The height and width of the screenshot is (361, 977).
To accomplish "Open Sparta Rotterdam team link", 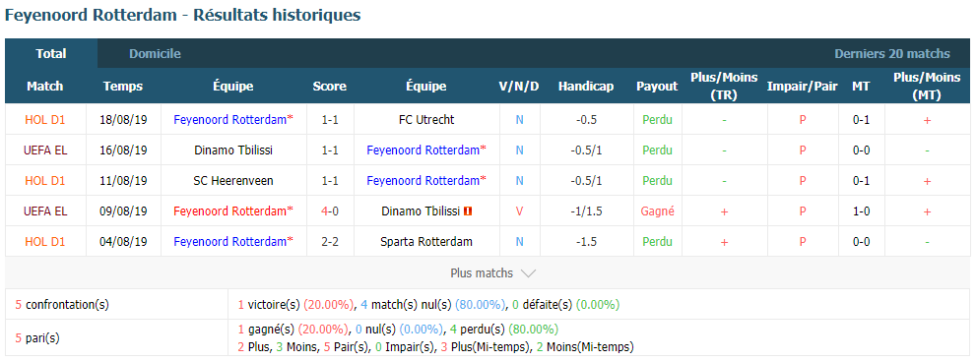I will click(426, 242).
